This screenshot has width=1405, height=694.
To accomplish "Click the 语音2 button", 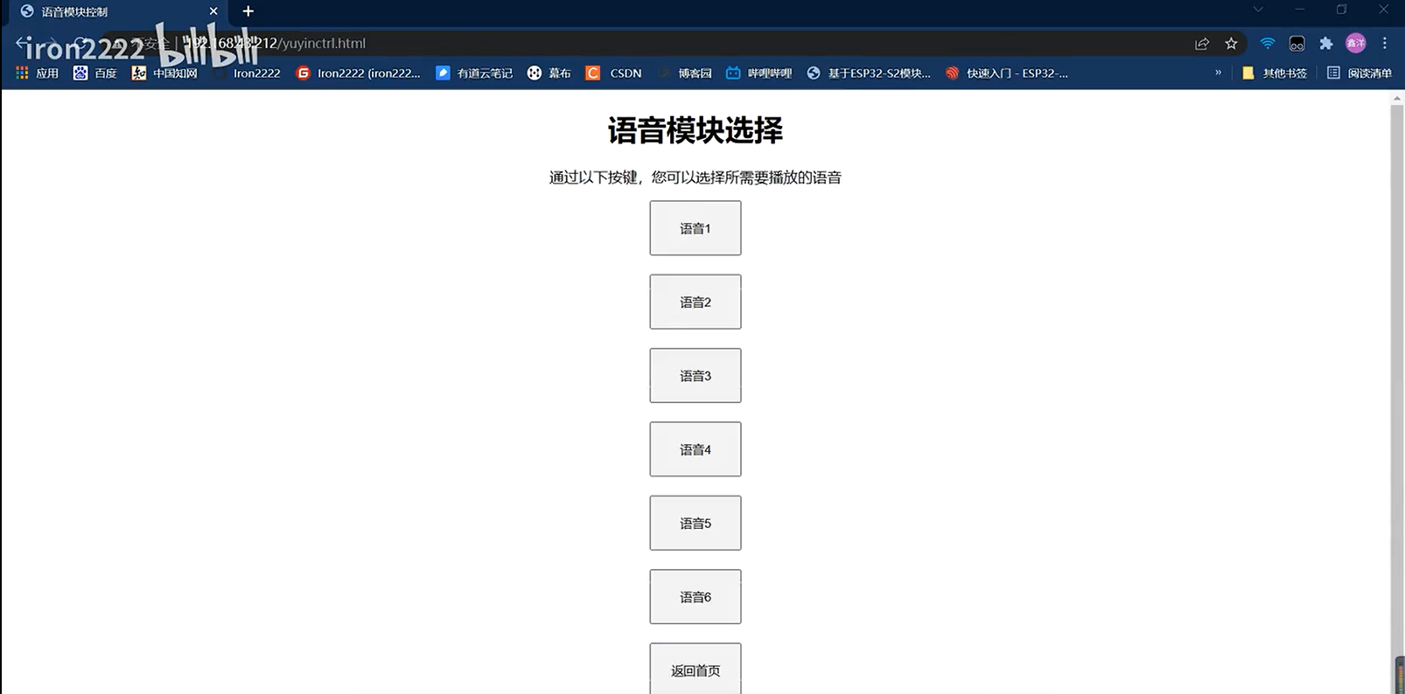I will [696, 302].
